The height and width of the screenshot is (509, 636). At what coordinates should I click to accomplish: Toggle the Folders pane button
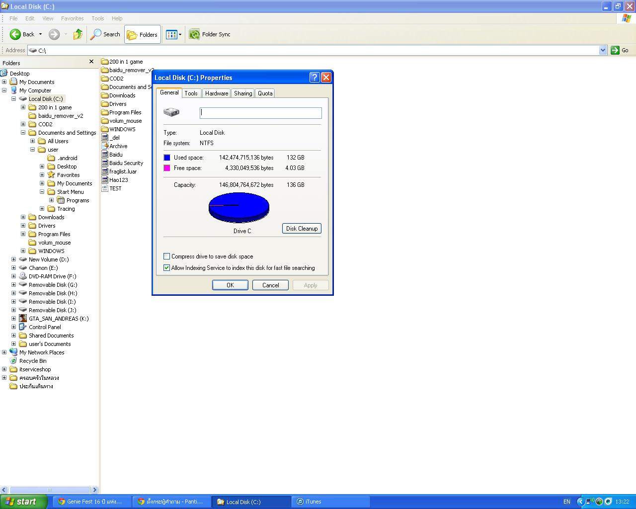coord(143,34)
